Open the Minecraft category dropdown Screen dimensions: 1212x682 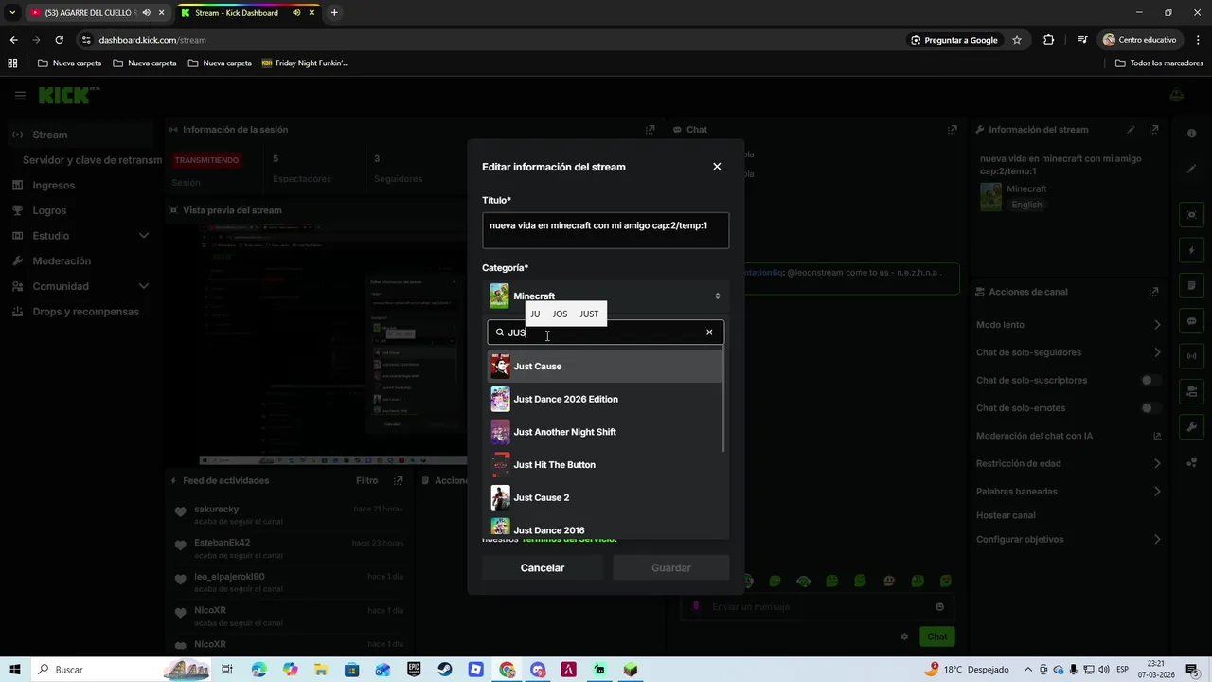click(x=605, y=296)
